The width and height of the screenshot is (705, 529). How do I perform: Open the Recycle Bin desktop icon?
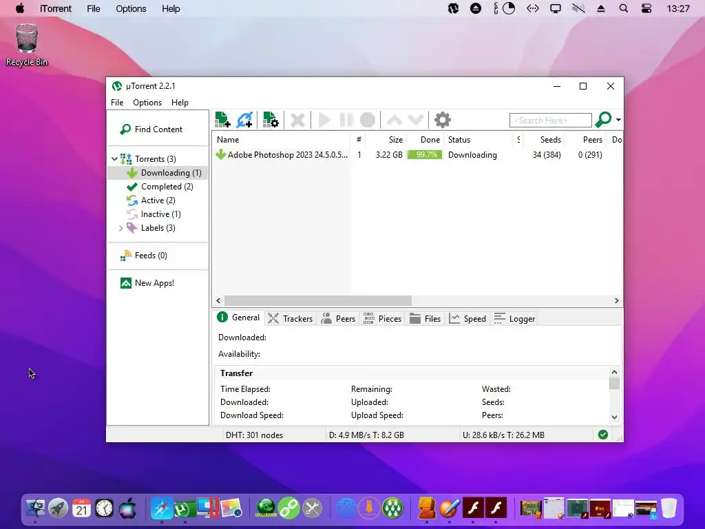tap(27, 44)
